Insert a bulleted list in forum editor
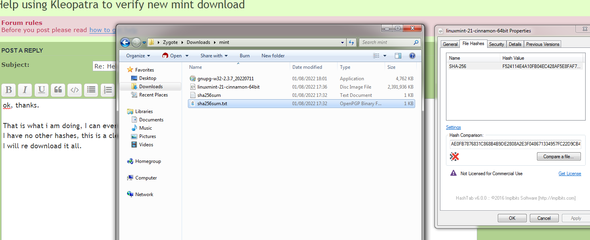Screen dimensions: 590x240 click(91, 90)
